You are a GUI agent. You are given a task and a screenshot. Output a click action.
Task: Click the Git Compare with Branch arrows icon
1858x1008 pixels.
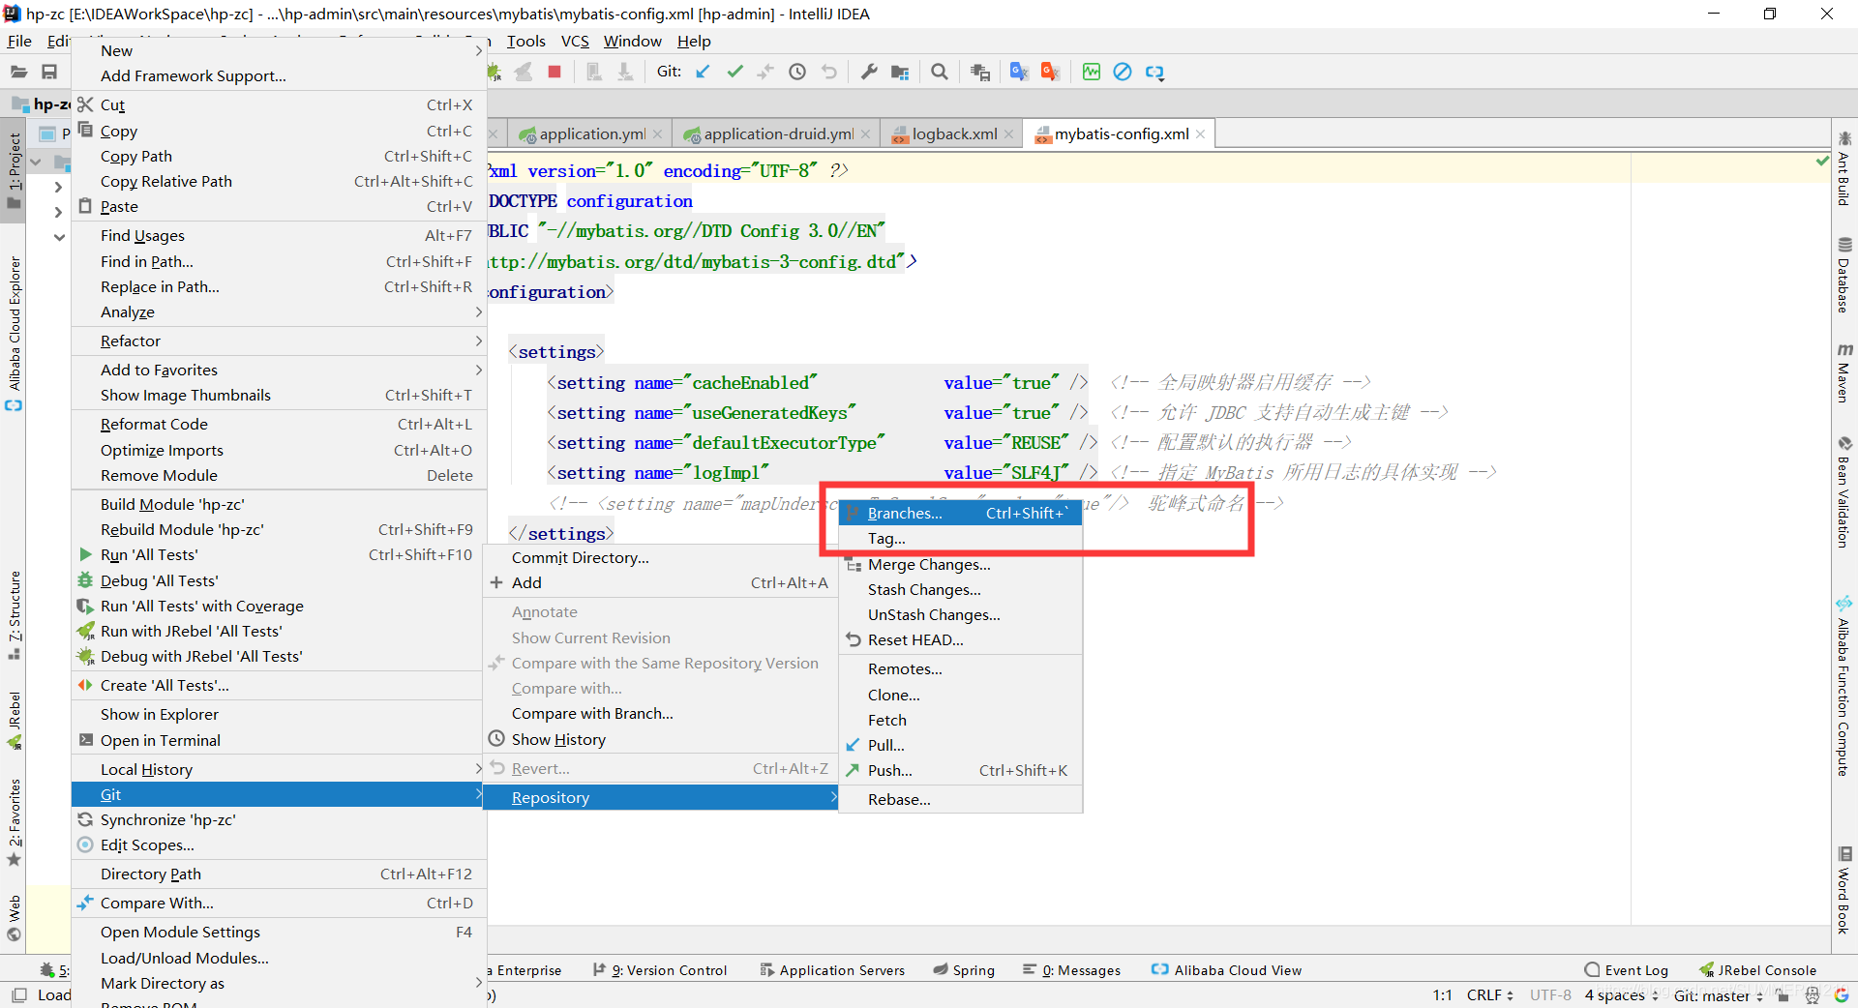pos(765,72)
